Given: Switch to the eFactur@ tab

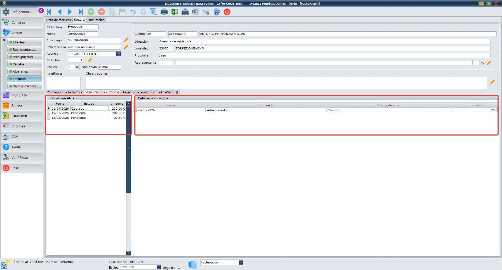Looking at the screenshot, I should click(x=172, y=92).
